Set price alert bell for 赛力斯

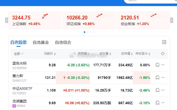pos(158,77)
